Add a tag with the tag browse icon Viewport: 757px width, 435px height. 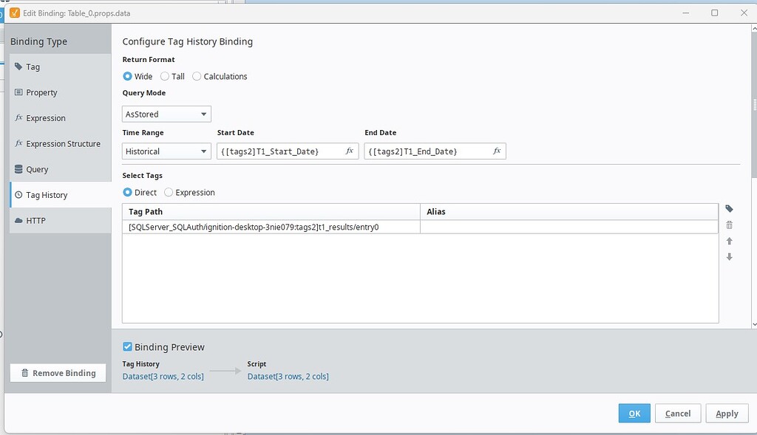(729, 209)
